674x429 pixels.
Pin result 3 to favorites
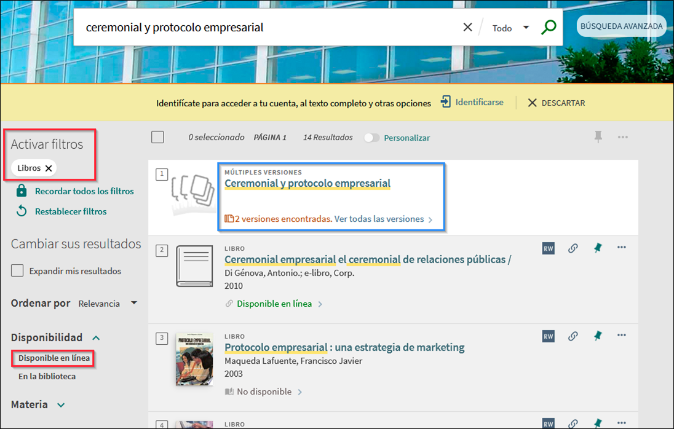(597, 336)
